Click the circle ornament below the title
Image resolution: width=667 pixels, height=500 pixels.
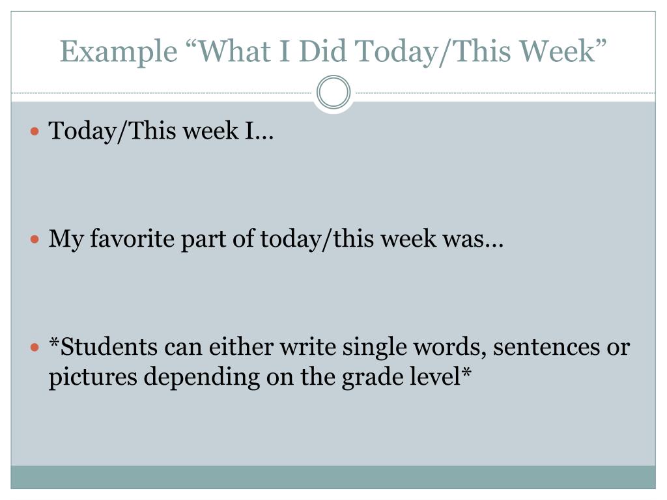(x=333, y=92)
